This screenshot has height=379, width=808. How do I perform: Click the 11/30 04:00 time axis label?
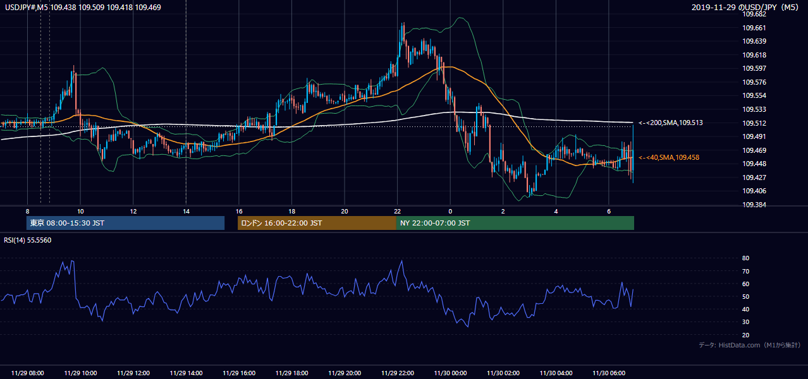(556, 373)
